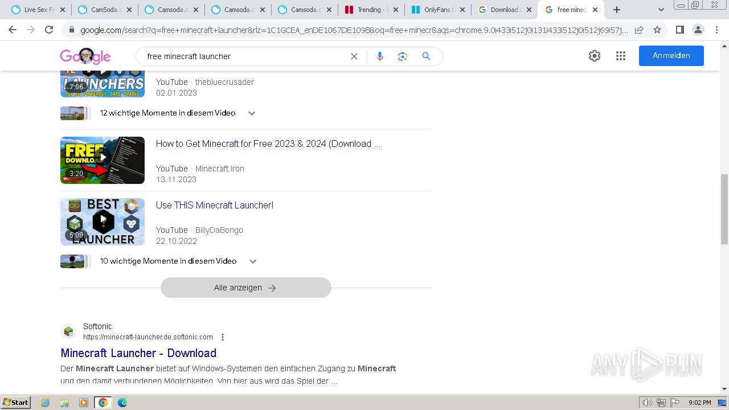Click the vertical page scrollbar thumb
This screenshot has height=410, width=729.
click(724, 209)
